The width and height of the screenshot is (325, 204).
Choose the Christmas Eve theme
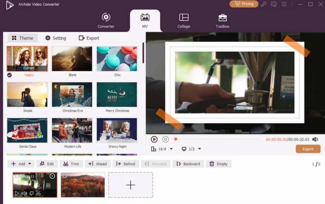pyautogui.click(x=72, y=94)
